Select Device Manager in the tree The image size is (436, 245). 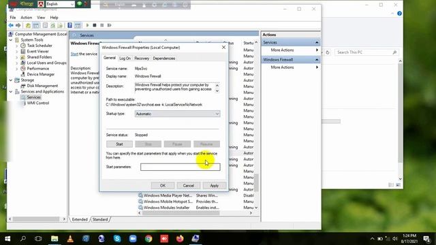41,74
